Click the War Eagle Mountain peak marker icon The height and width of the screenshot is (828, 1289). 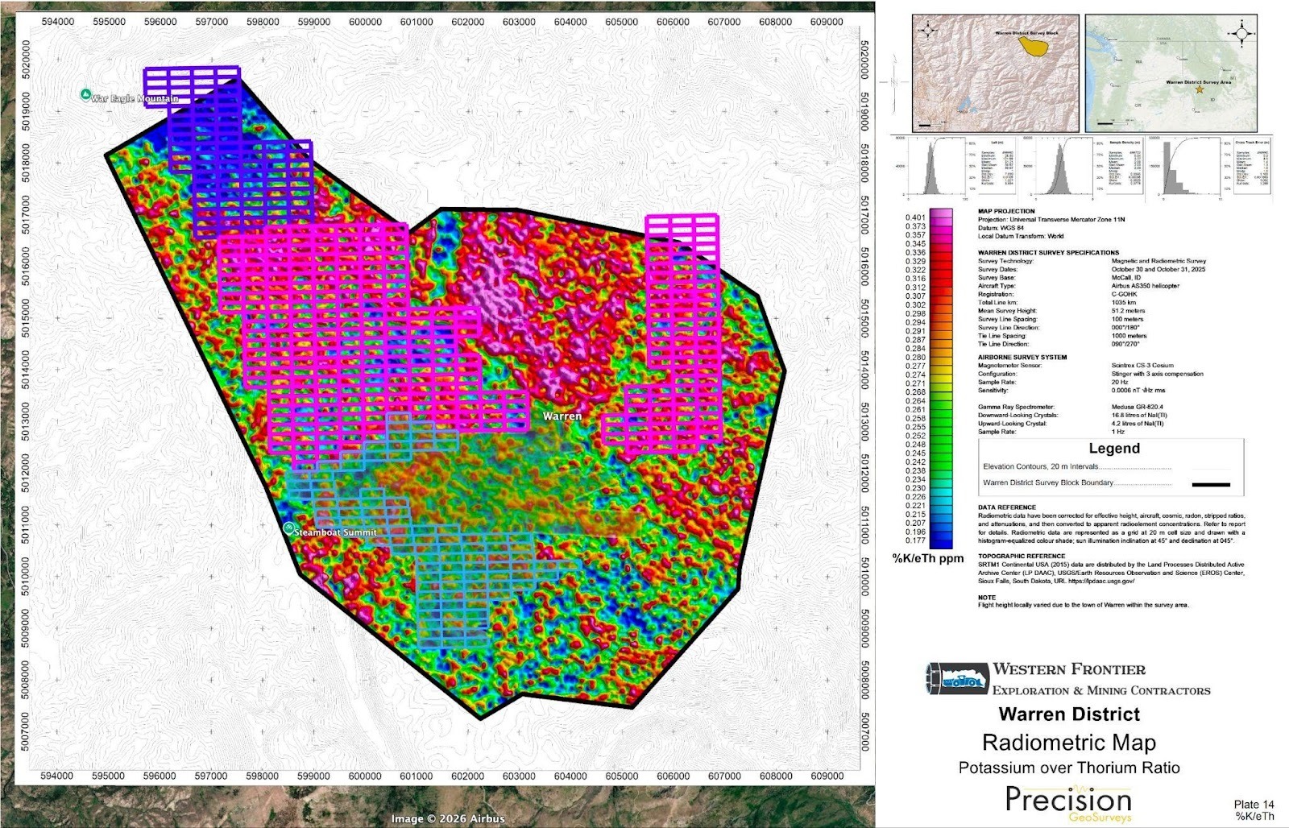[85, 95]
